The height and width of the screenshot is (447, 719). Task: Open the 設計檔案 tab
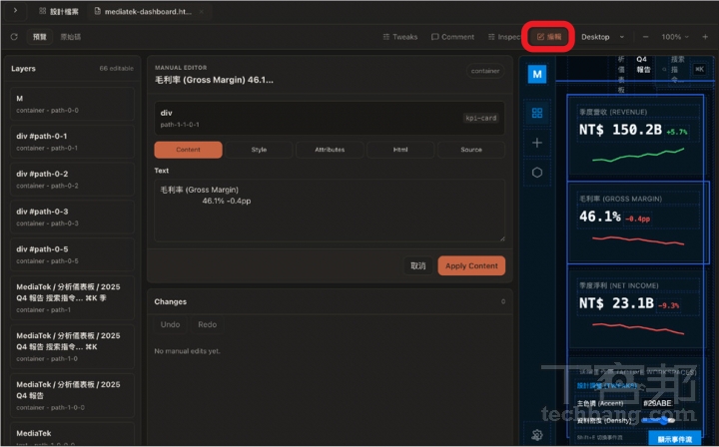click(x=59, y=11)
